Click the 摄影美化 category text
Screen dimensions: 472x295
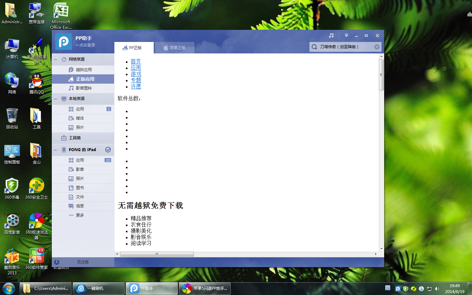[141, 231]
